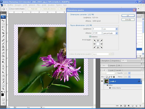This screenshot has width=145, height=109.
Task: Select the Blur tool
Action: point(3,59)
